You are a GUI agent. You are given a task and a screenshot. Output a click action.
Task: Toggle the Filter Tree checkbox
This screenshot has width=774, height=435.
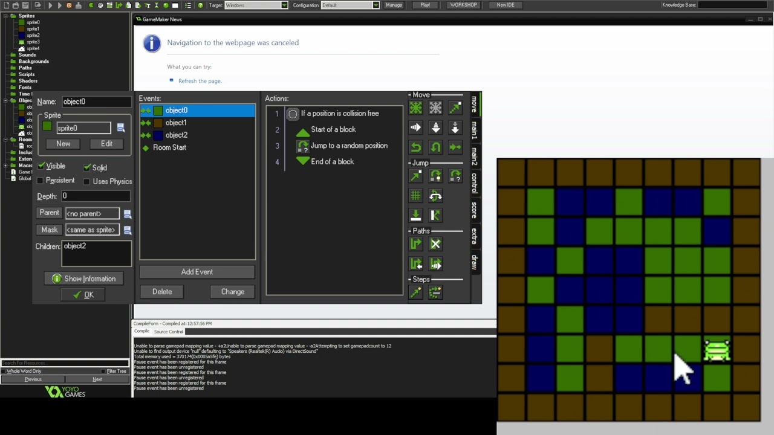pyautogui.click(x=104, y=371)
